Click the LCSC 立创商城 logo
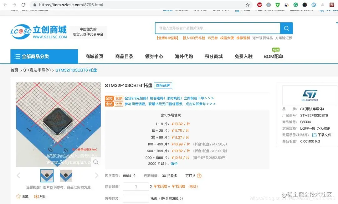This screenshot has width=338, height=204. [x=39, y=32]
